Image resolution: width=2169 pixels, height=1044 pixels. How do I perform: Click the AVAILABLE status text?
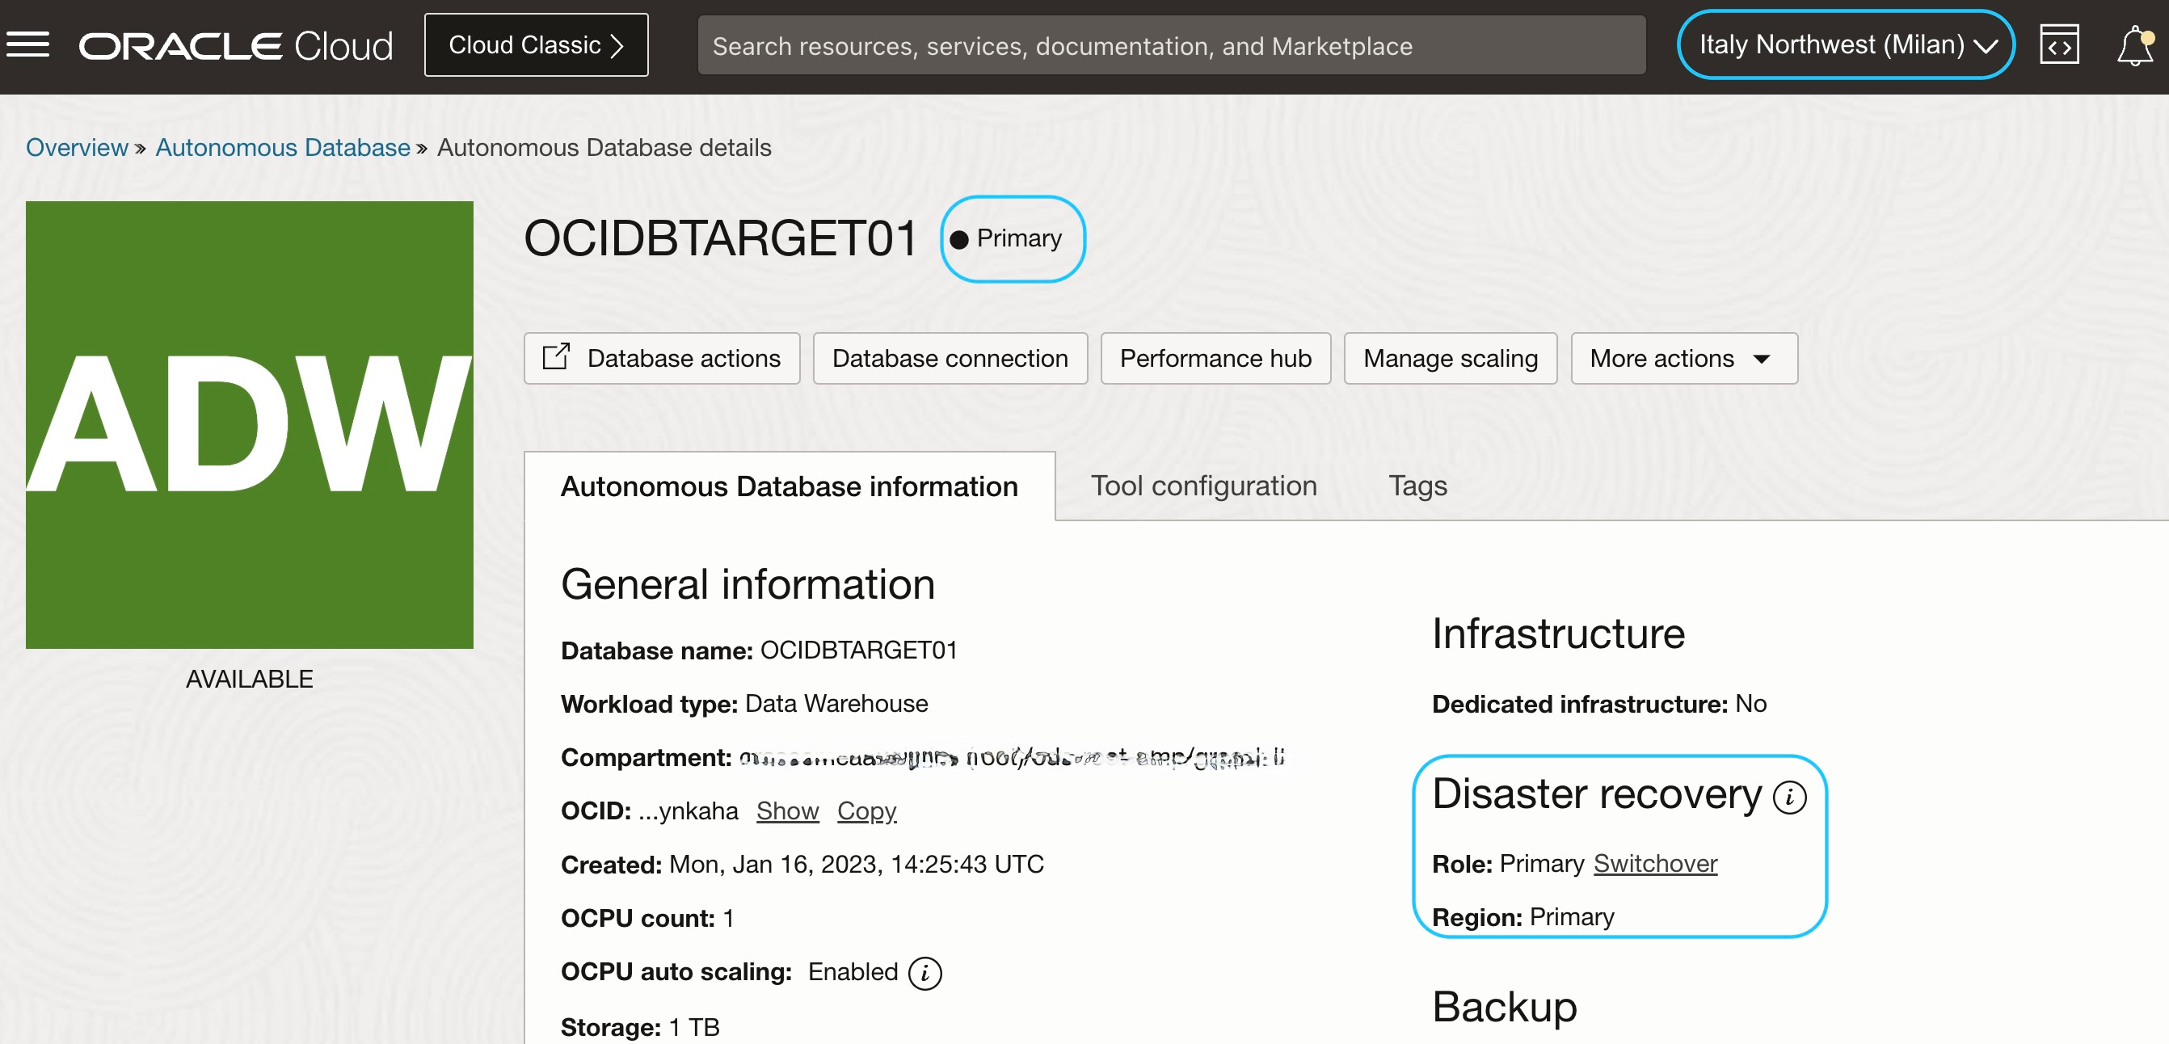click(249, 679)
